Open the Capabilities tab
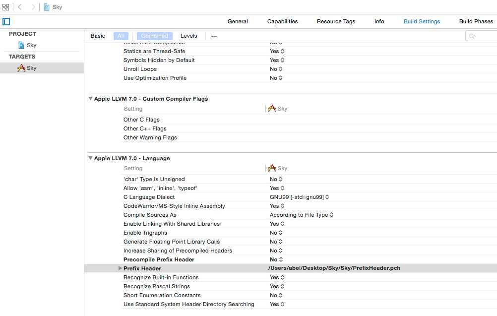This screenshot has width=497, height=316. [x=282, y=21]
